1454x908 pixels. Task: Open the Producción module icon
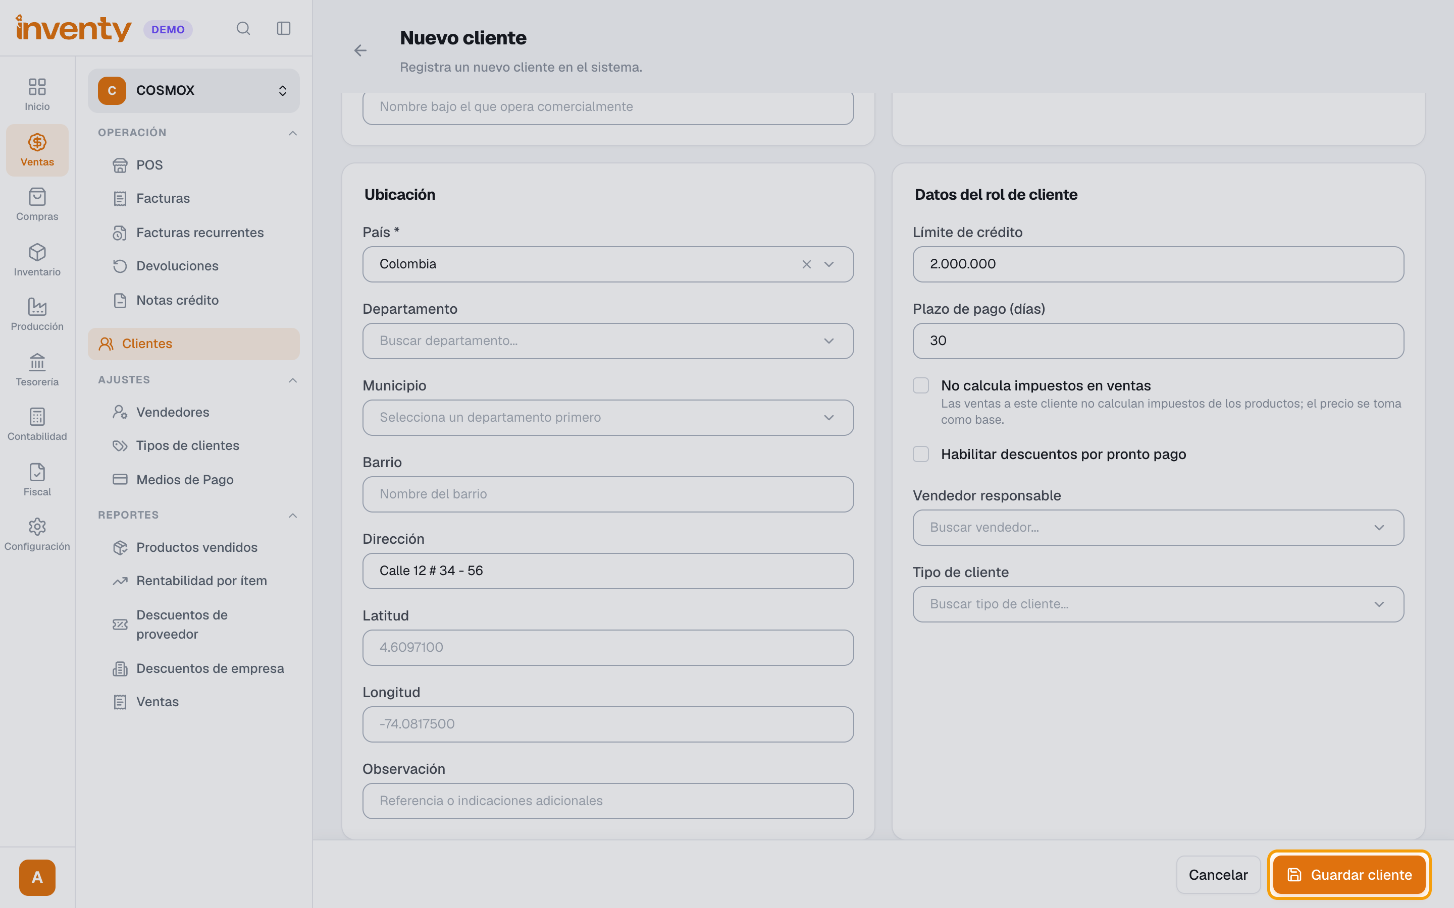tap(37, 314)
